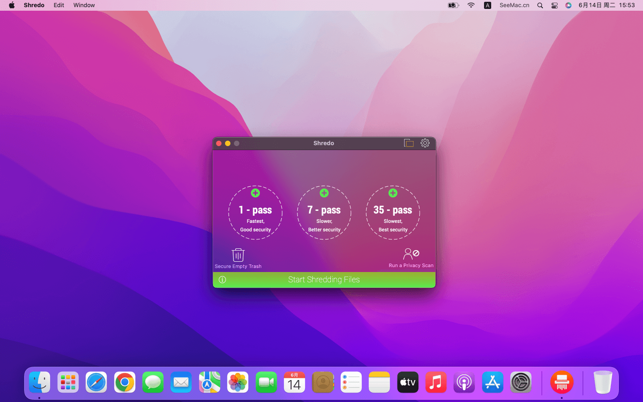Open the Apple menu
The width and height of the screenshot is (643, 402).
12,5
